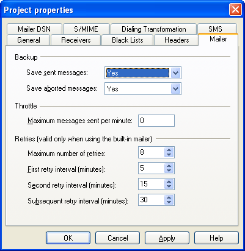Select the Dialing Transformation tab
Screen dimensions: 245x251
click(154, 29)
